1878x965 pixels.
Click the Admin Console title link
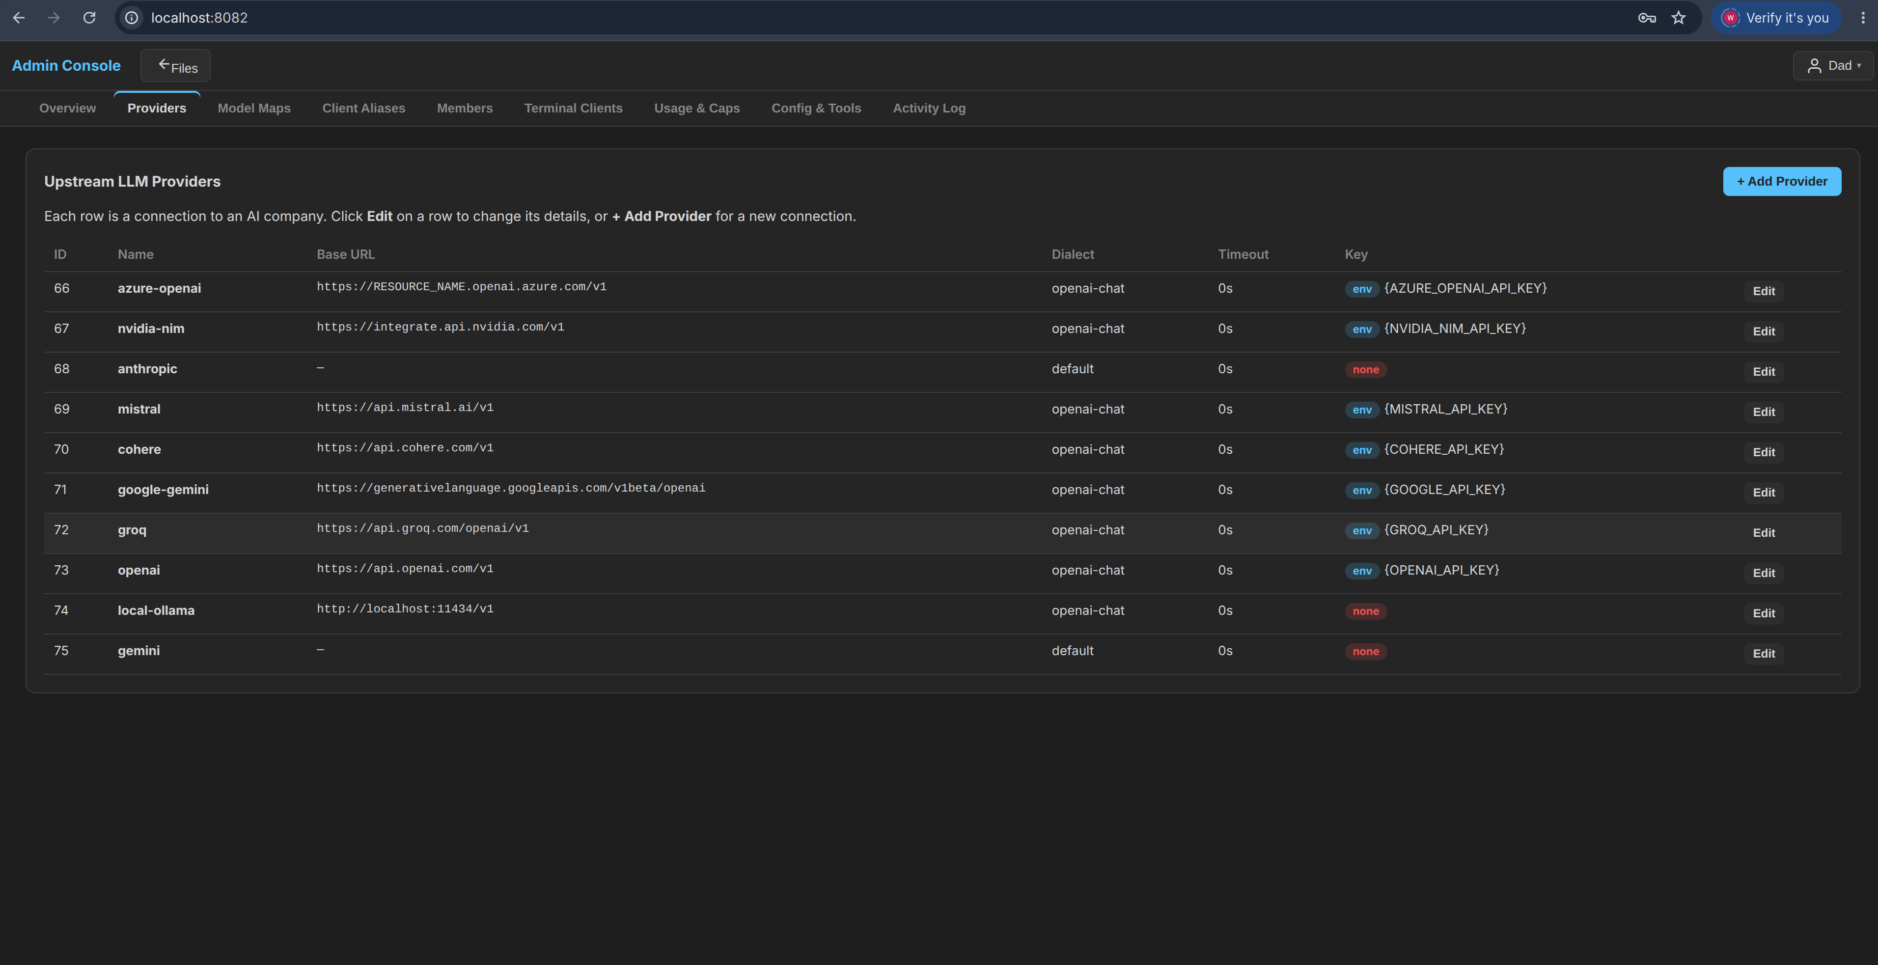click(x=66, y=66)
